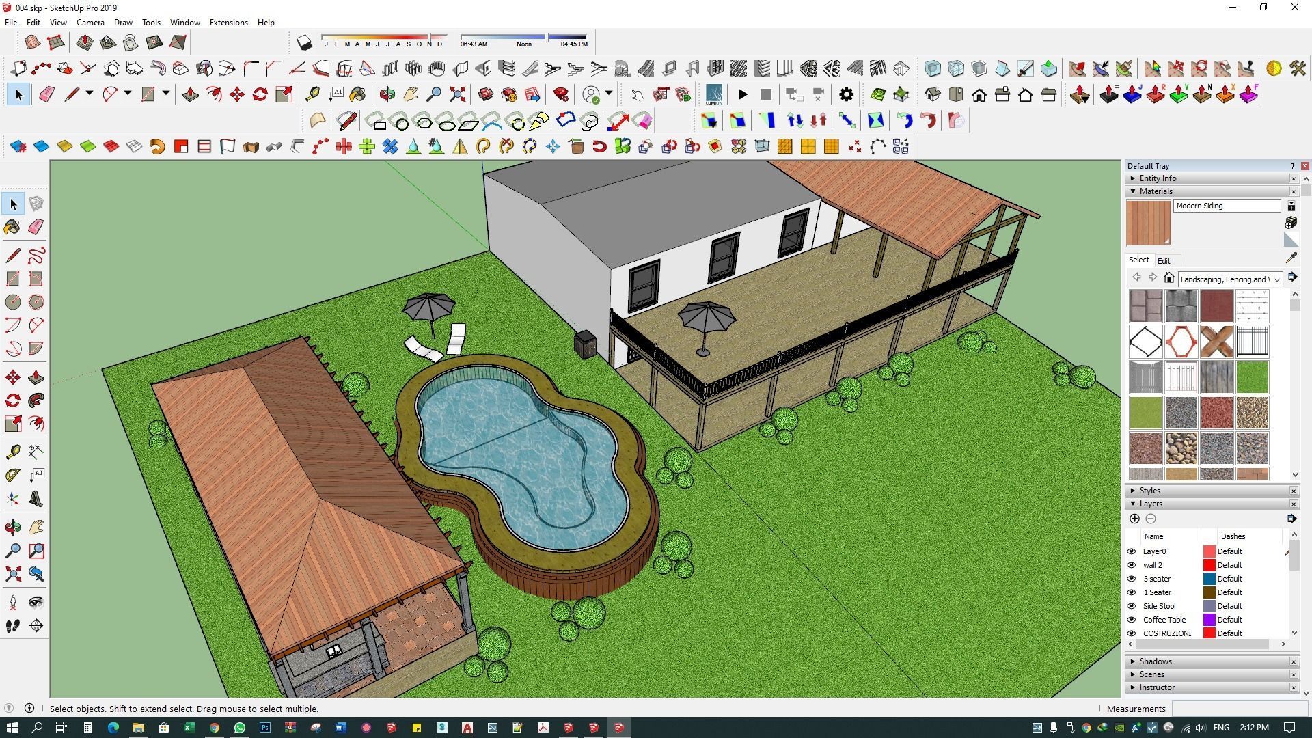This screenshot has width=1312, height=738.
Task: Select the Walk footprints tool
Action: tap(13, 625)
